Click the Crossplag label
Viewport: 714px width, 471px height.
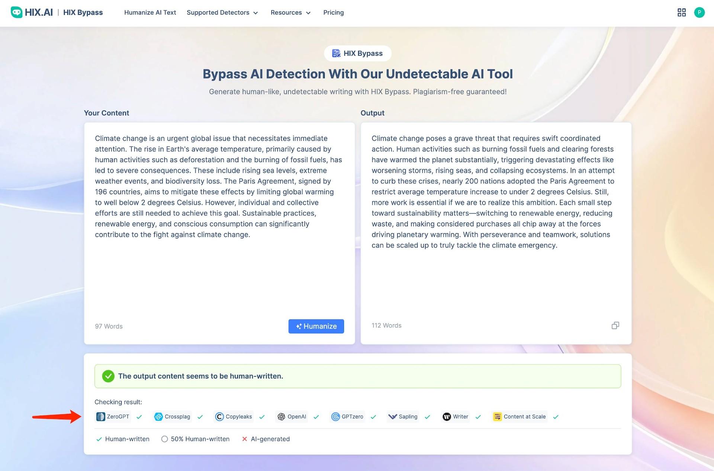177,417
